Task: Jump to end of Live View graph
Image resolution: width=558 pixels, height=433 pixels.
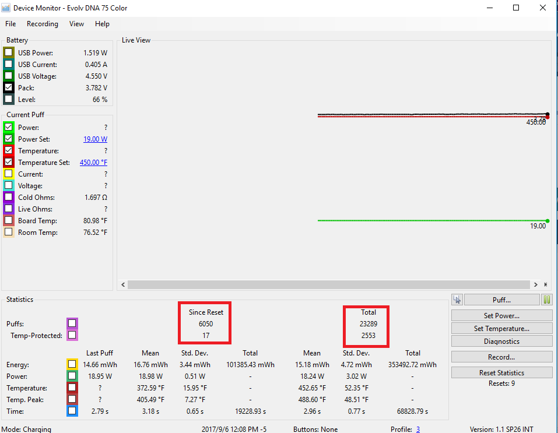Action: (x=546, y=285)
